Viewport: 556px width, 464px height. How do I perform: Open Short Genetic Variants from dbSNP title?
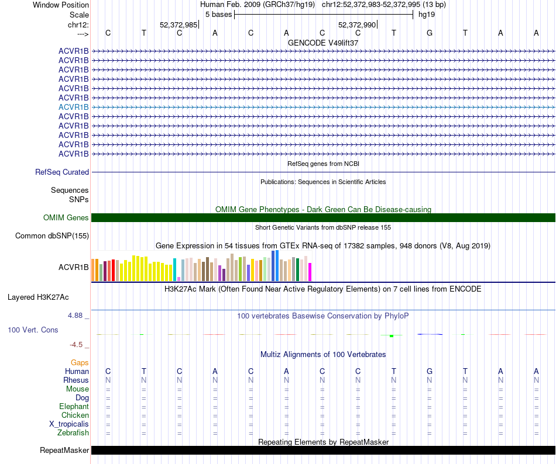click(x=323, y=227)
